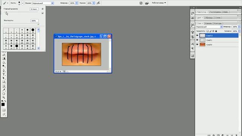Switch to the Контуры tab

[218, 23]
